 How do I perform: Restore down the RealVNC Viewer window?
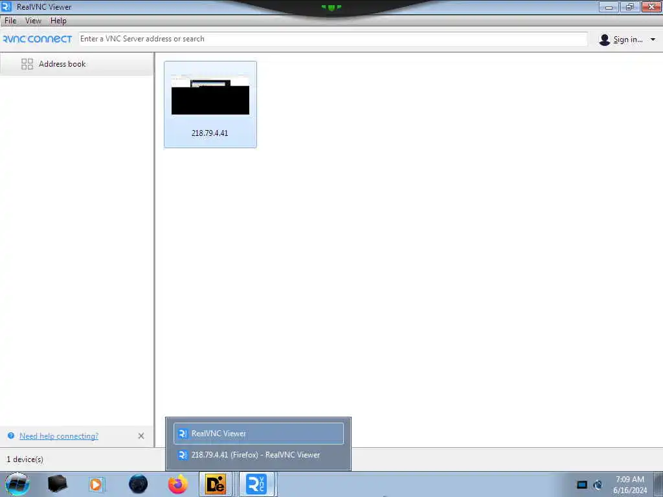630,6
